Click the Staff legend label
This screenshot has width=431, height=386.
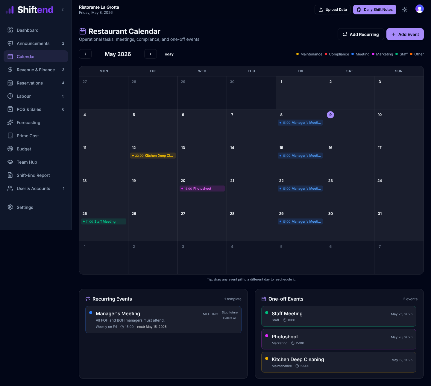[403, 54]
